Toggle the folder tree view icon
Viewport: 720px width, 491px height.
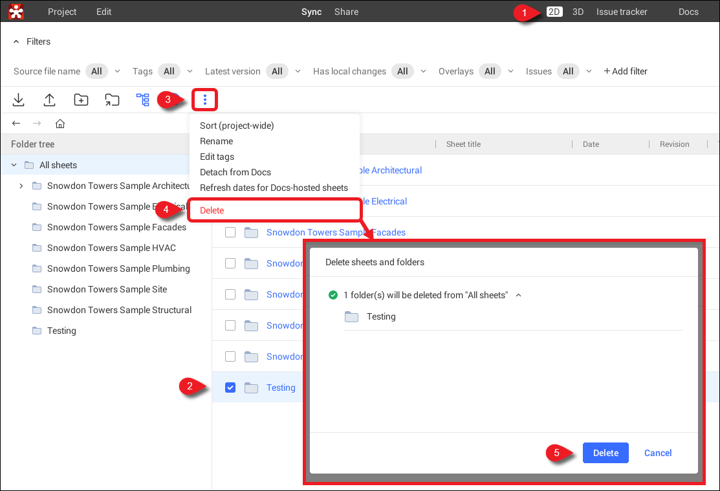(x=142, y=100)
